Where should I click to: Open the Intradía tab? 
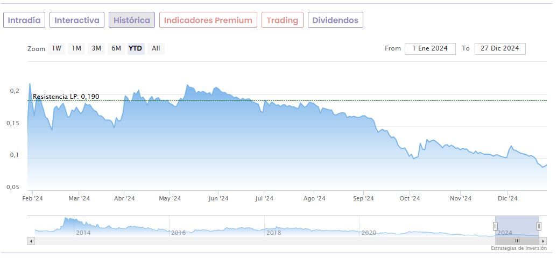[x=24, y=20]
